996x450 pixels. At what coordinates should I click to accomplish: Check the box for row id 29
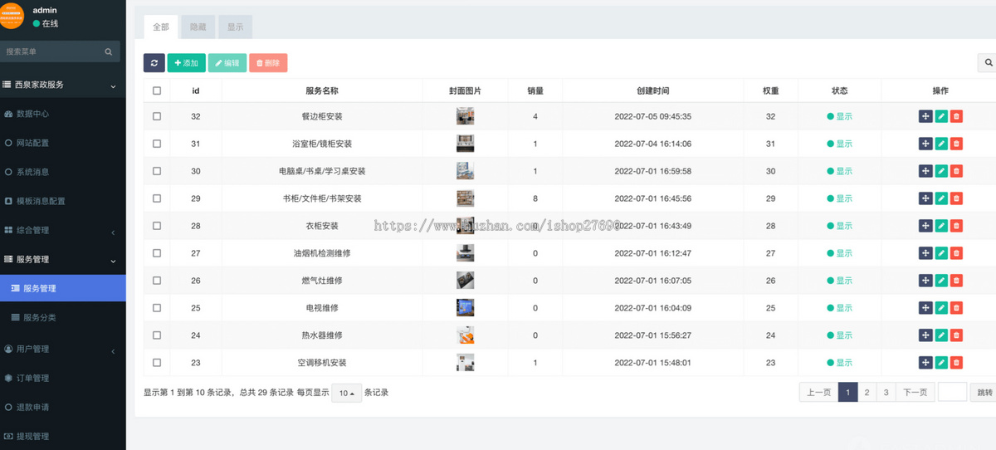click(157, 198)
